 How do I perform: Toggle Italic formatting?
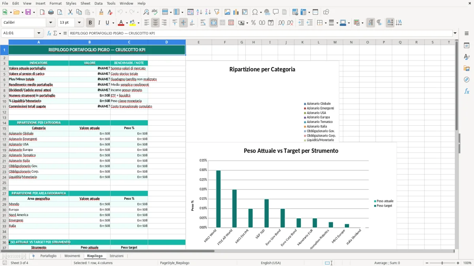pyautogui.click(x=99, y=23)
